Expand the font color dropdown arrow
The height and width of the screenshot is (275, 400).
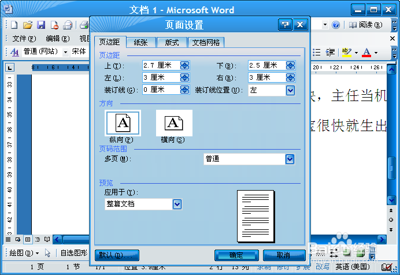pos(376,53)
